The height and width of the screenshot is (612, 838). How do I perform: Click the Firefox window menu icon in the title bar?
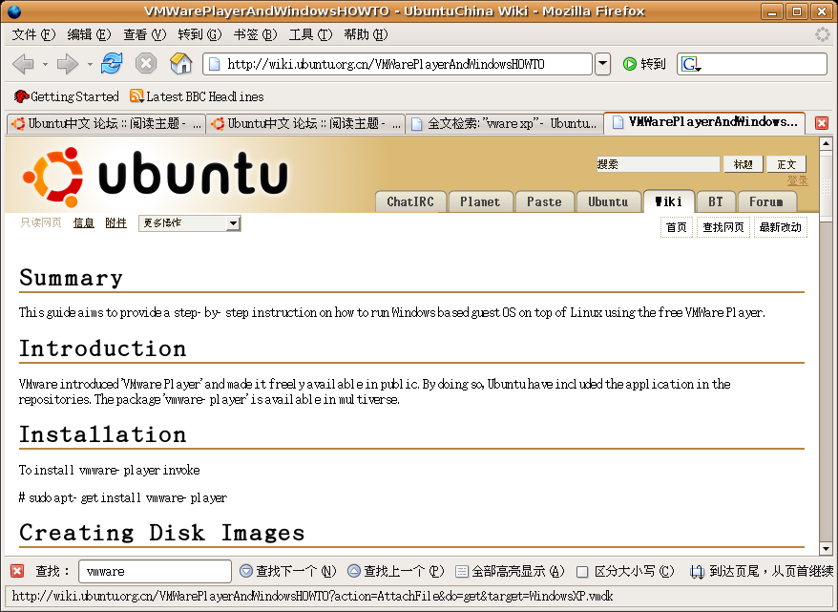(14, 11)
